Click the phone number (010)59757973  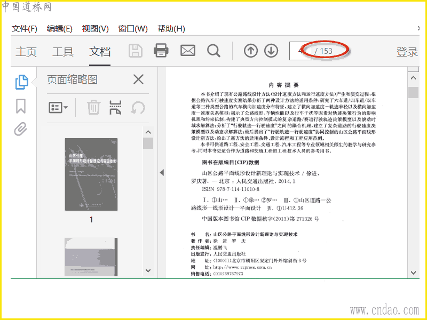(228, 274)
